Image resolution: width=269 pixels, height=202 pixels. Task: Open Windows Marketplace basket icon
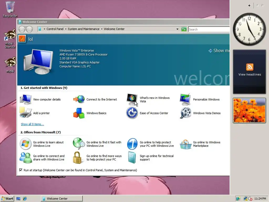185,144
